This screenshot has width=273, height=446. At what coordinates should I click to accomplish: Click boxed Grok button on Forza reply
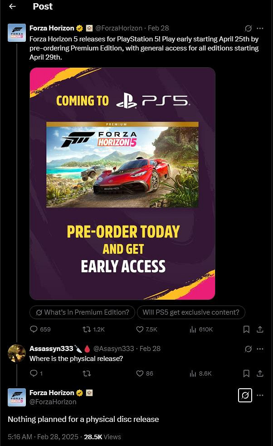[x=245, y=395]
